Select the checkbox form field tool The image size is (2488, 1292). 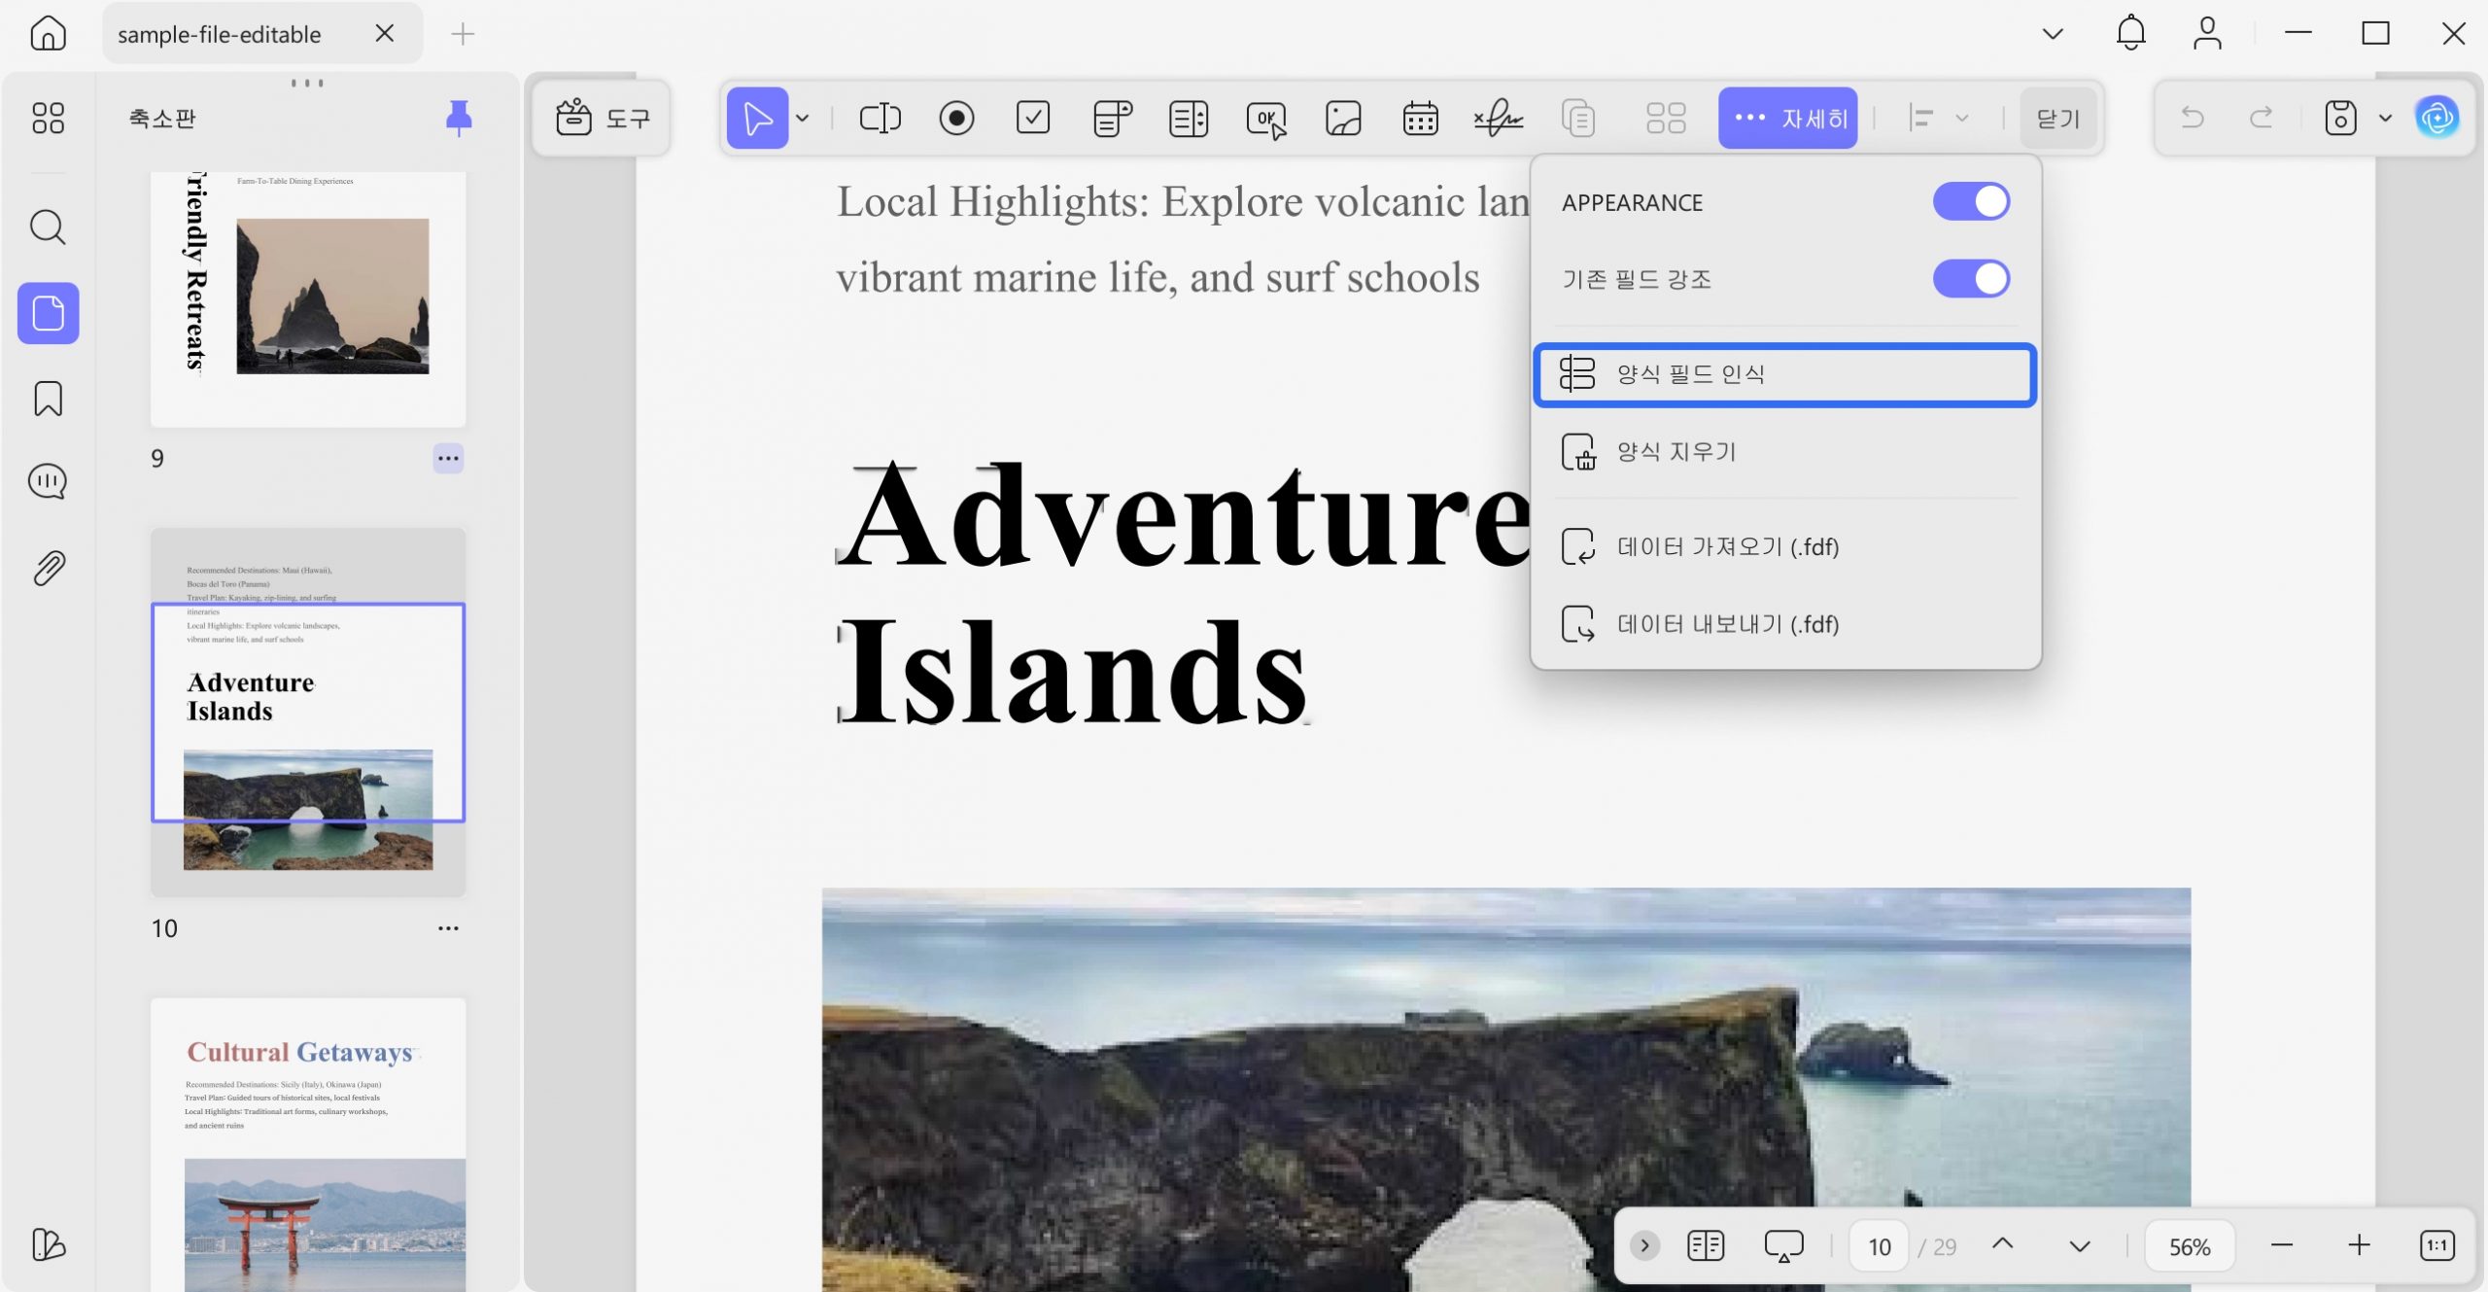point(1033,119)
